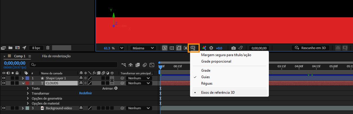Open the magnification ratio dropdown arrow
Viewport: 353px width, 114px height.
coord(122,48)
